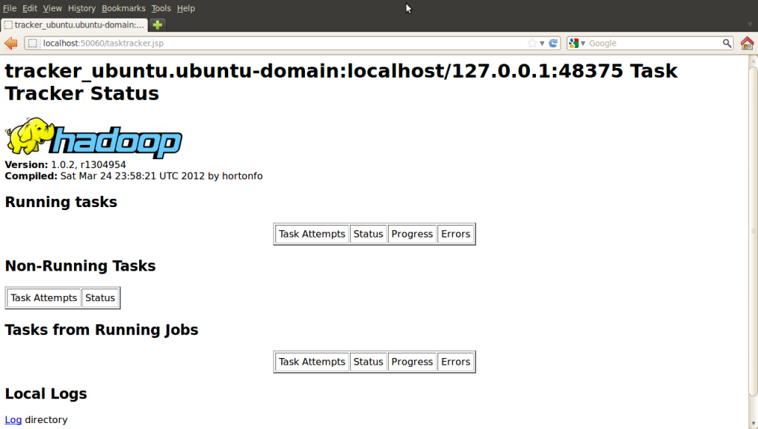This screenshot has width=758, height=429.
Task: Open the Bookmarks menu
Action: tap(123, 8)
